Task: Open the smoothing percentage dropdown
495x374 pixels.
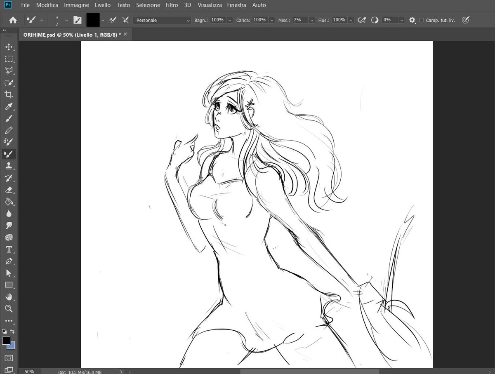Action: [401, 20]
